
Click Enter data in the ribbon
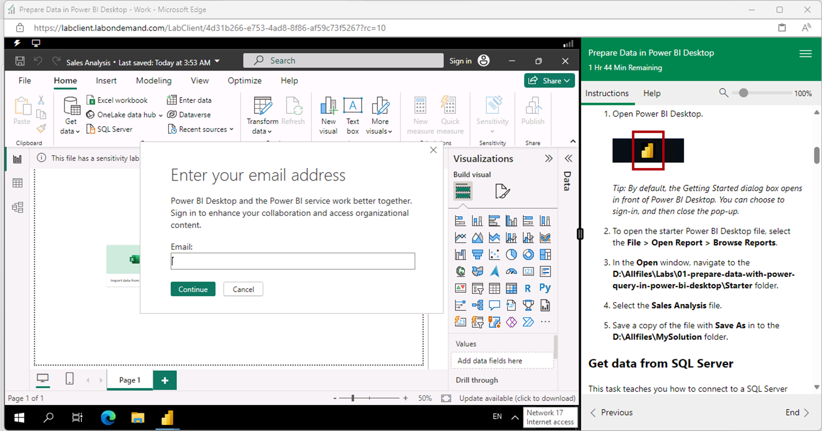coord(189,100)
